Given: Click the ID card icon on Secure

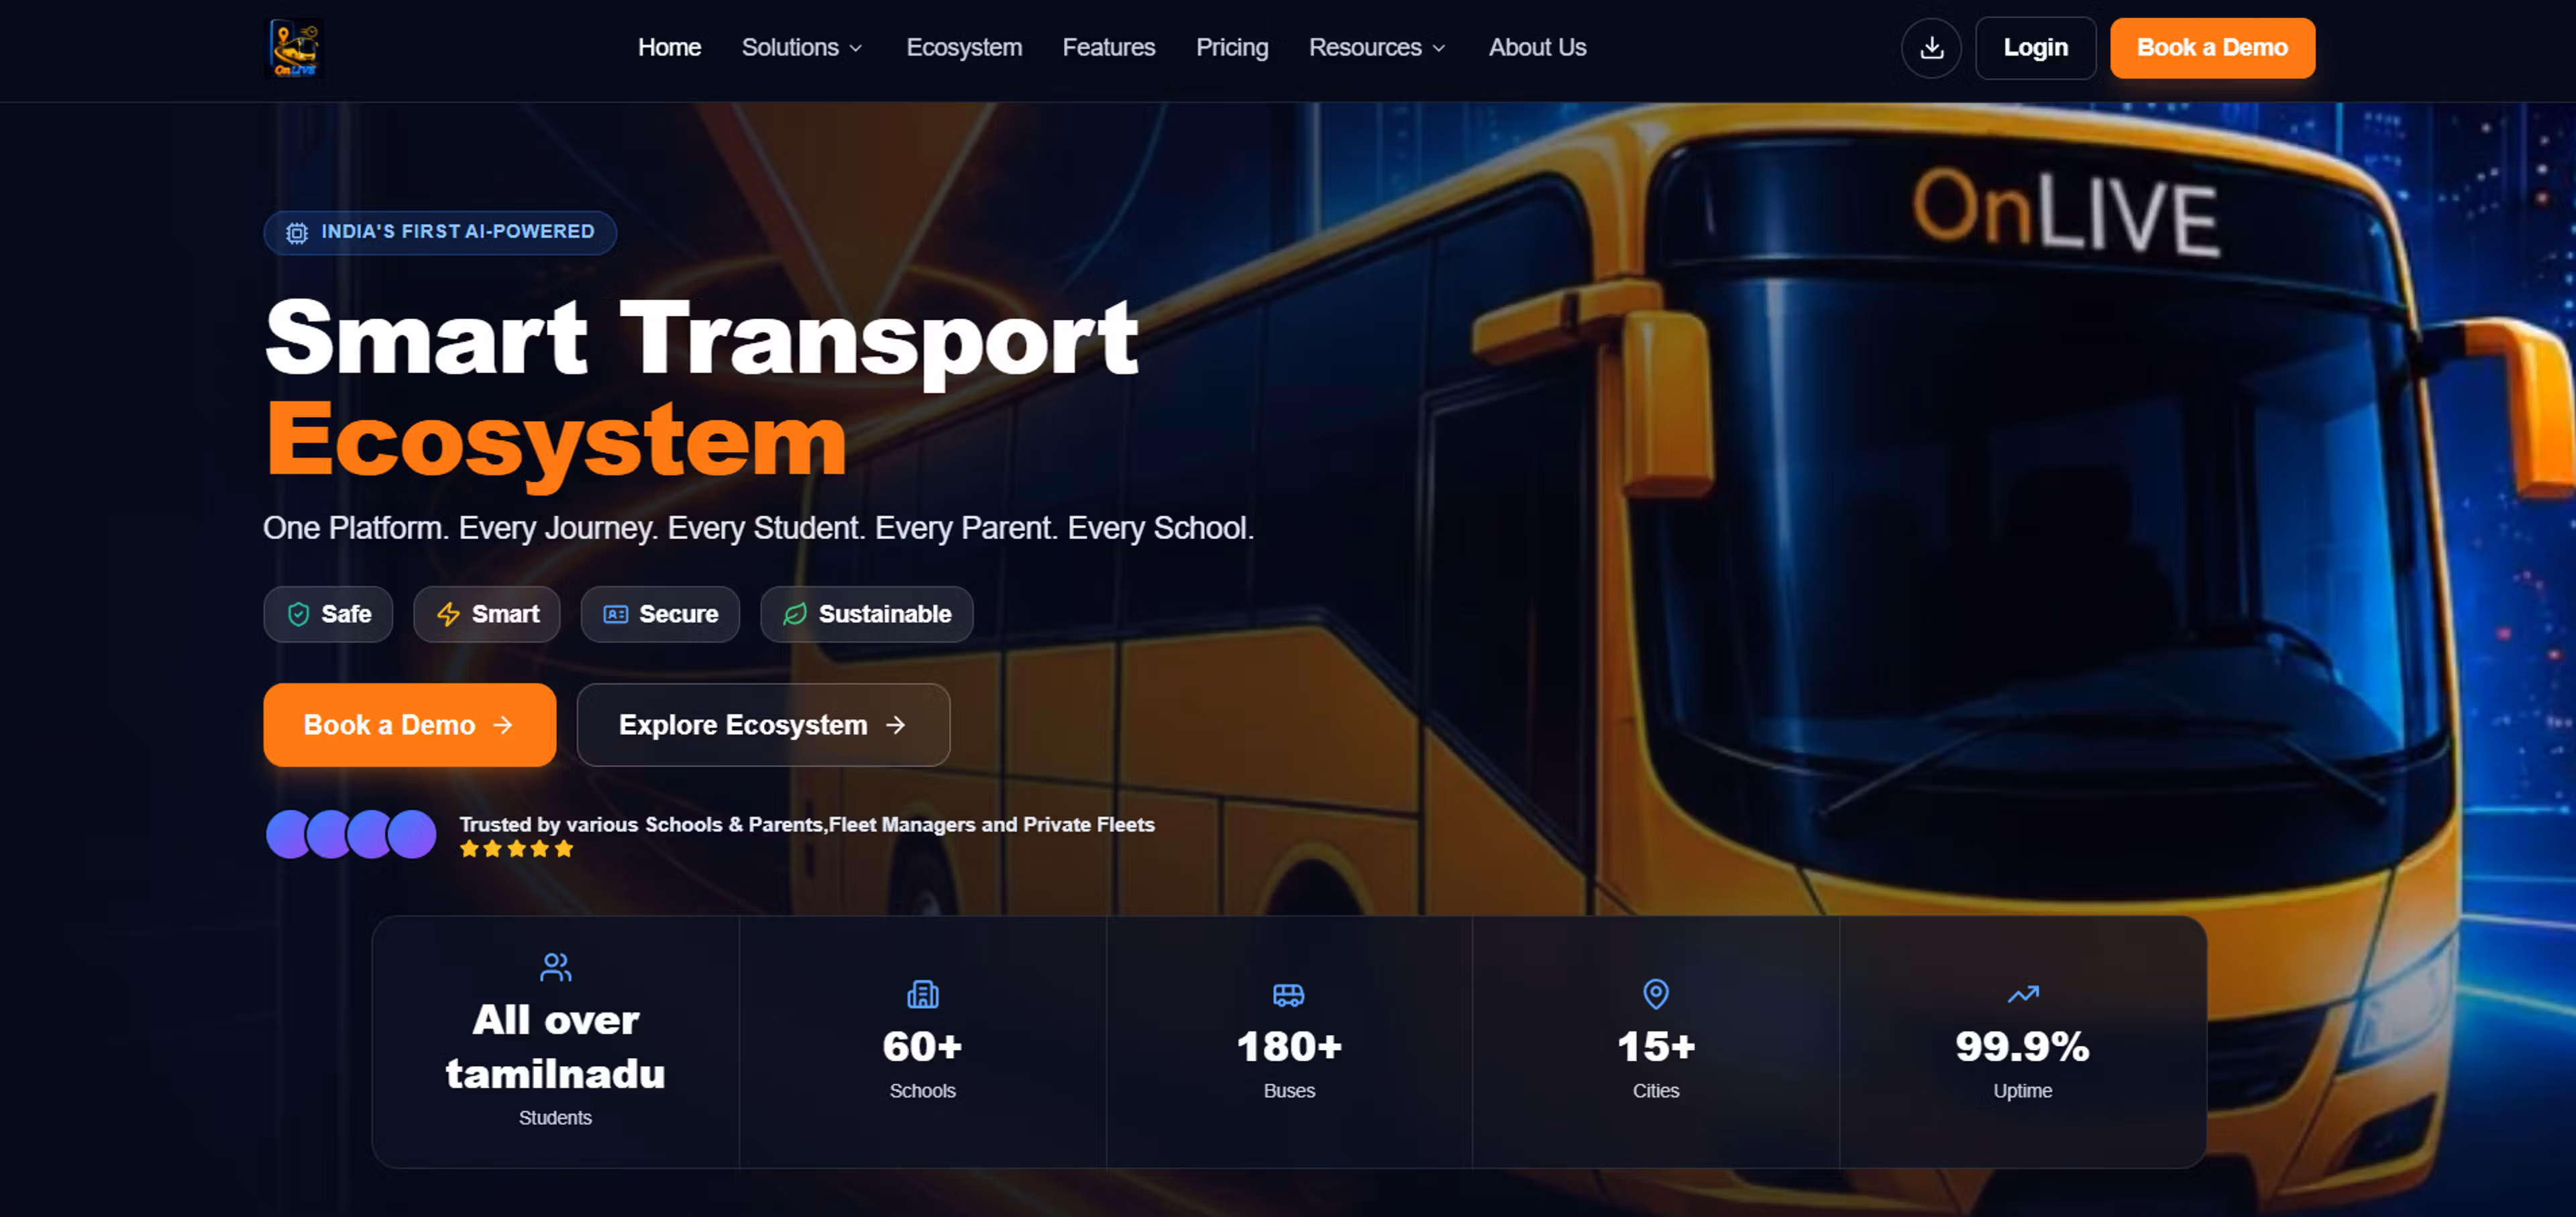Looking at the screenshot, I should point(616,614).
